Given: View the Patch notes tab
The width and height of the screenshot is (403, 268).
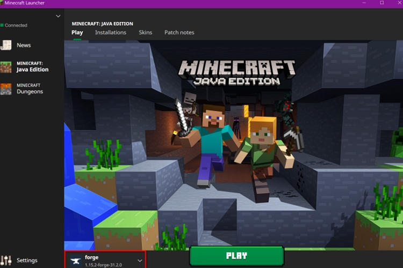Looking at the screenshot, I should click(x=179, y=33).
